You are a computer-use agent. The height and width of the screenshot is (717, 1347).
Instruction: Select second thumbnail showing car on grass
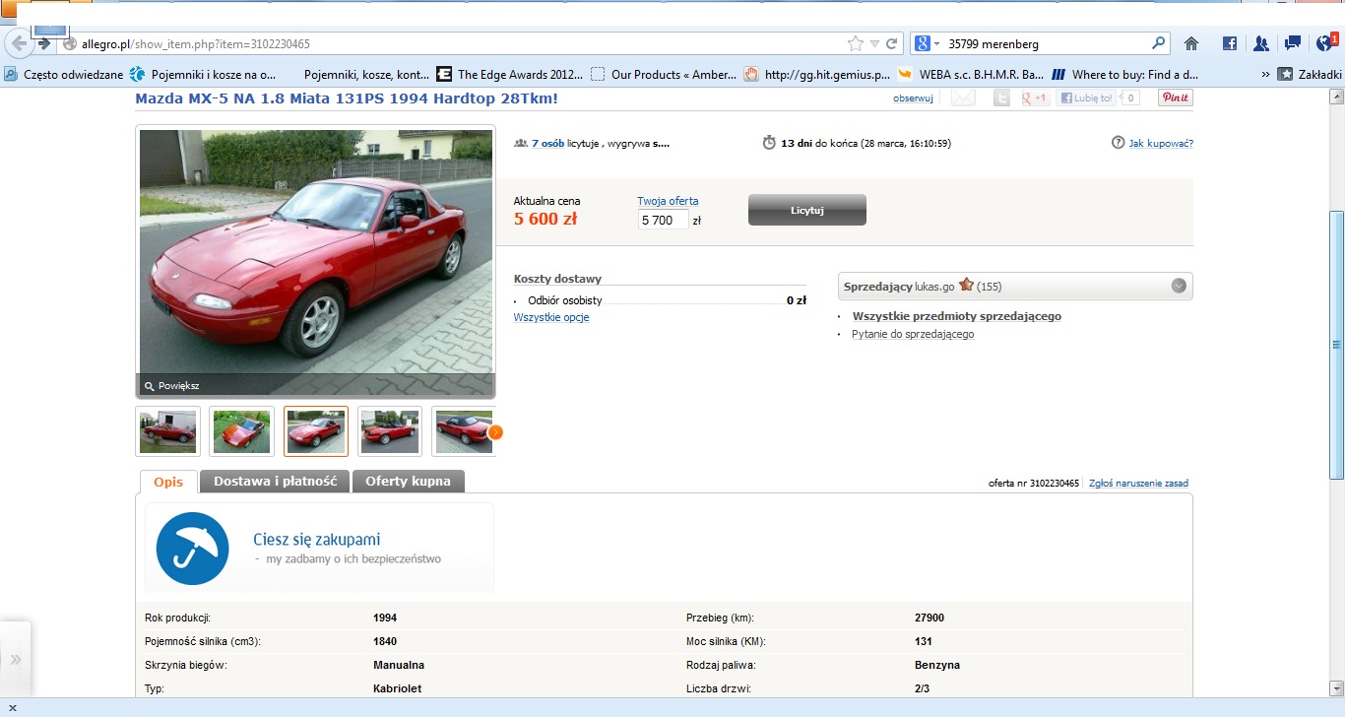coord(242,431)
